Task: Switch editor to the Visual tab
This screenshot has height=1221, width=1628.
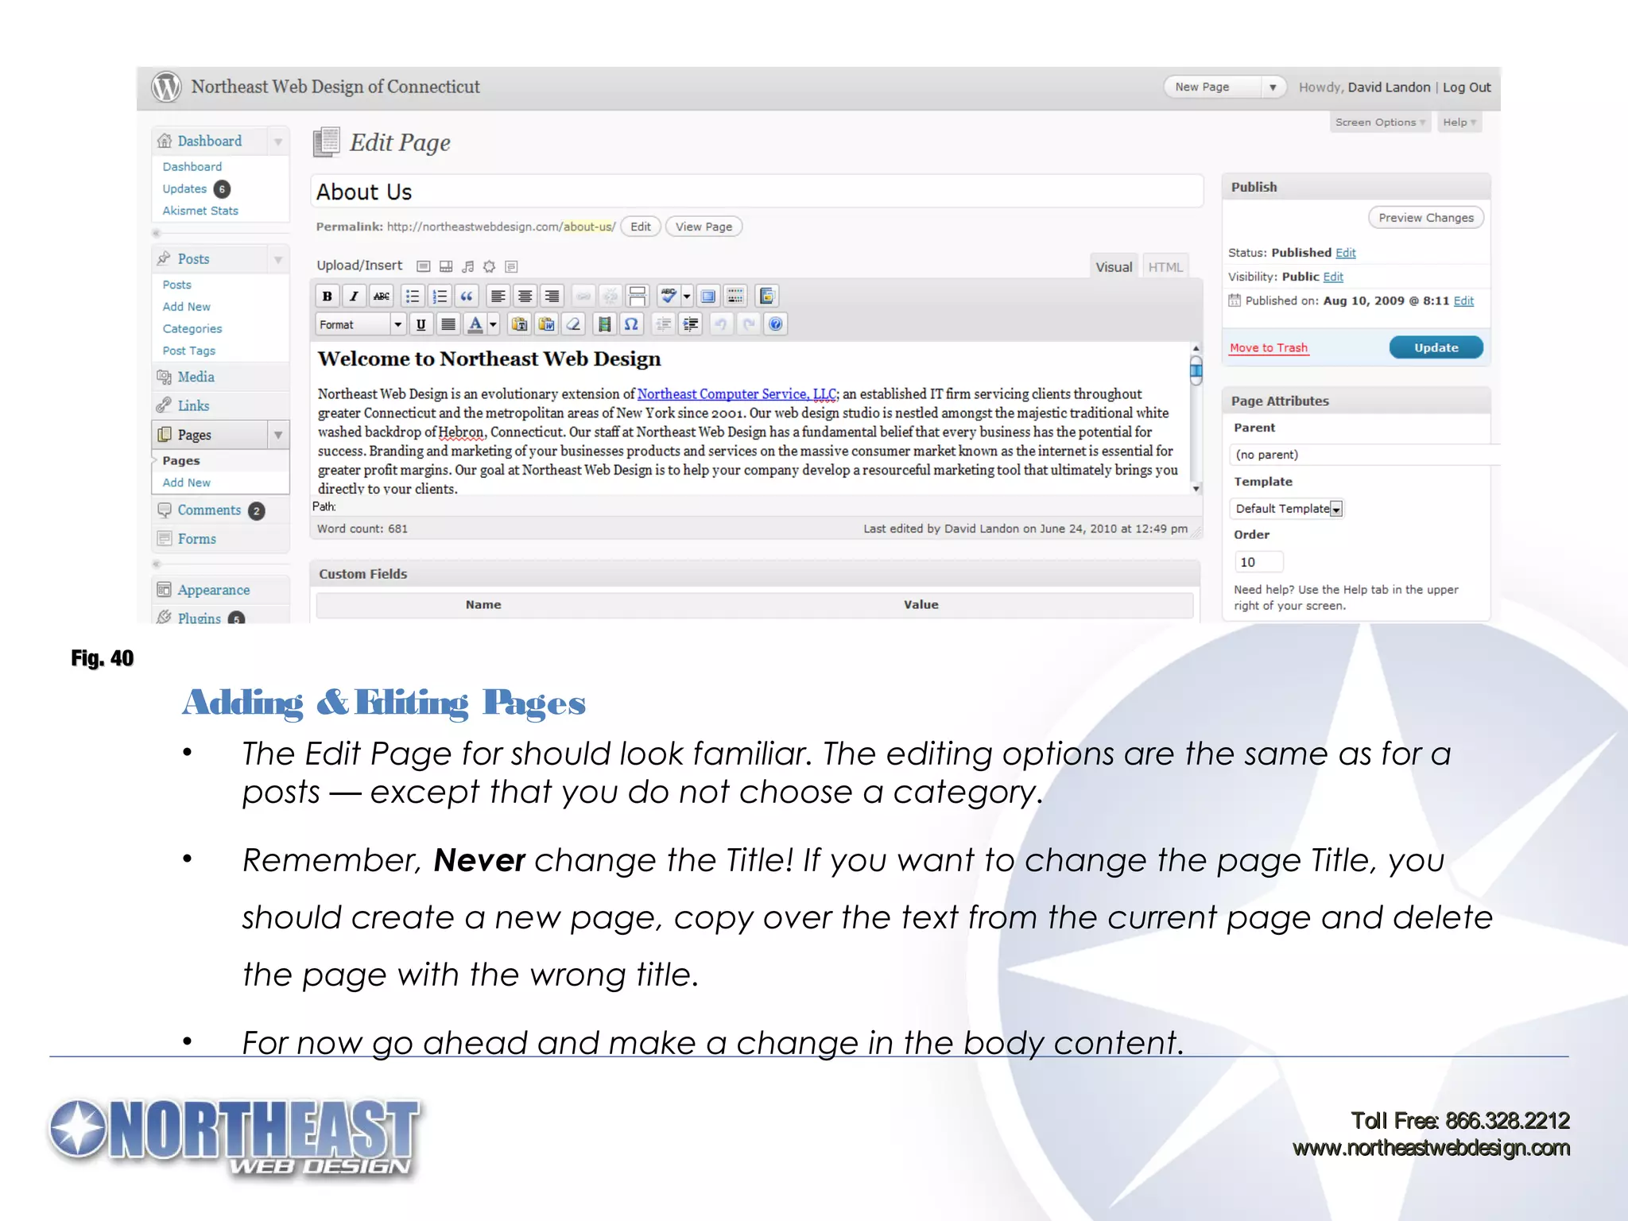Action: coord(1114,267)
